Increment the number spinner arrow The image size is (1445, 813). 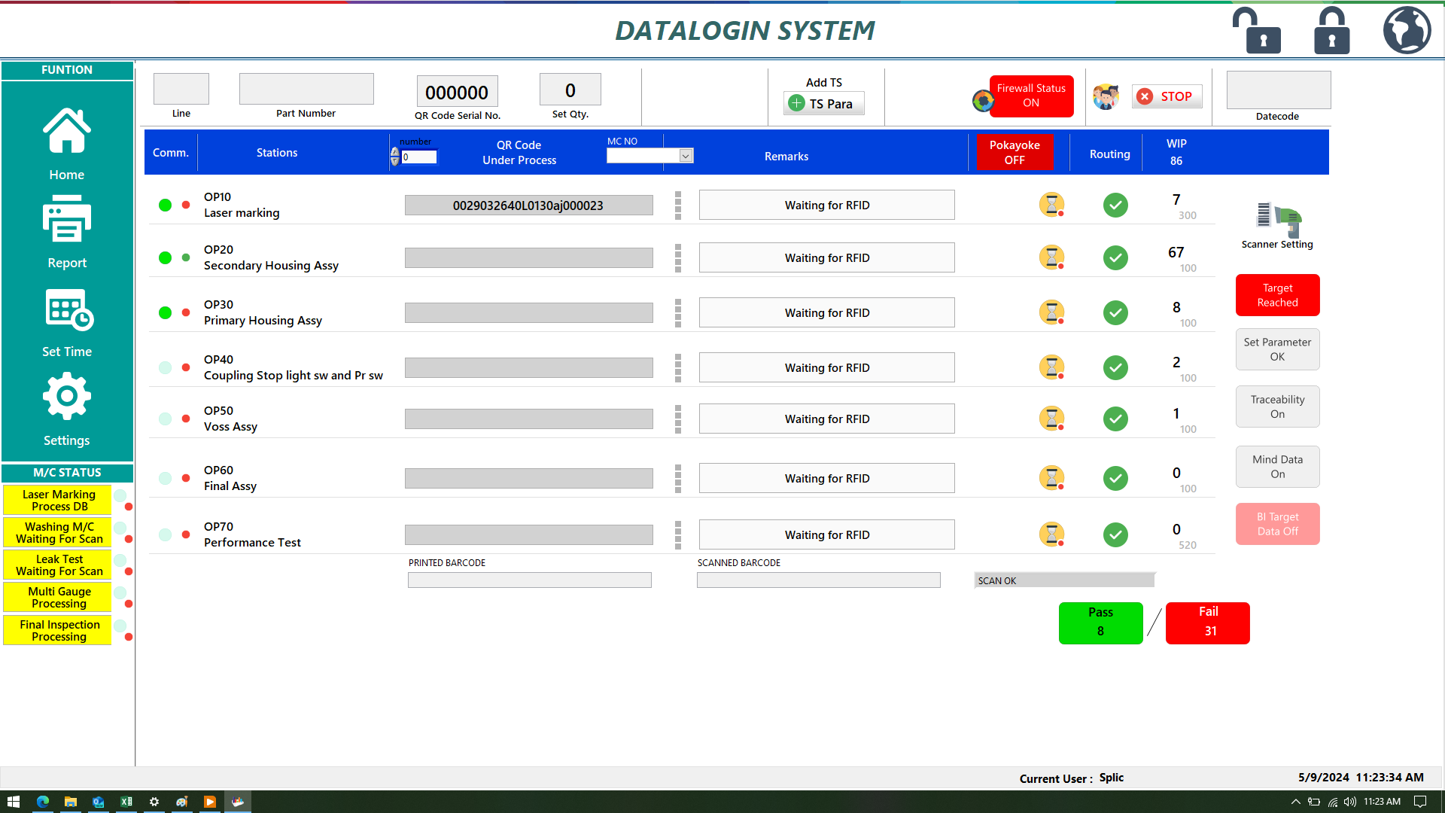[395, 152]
